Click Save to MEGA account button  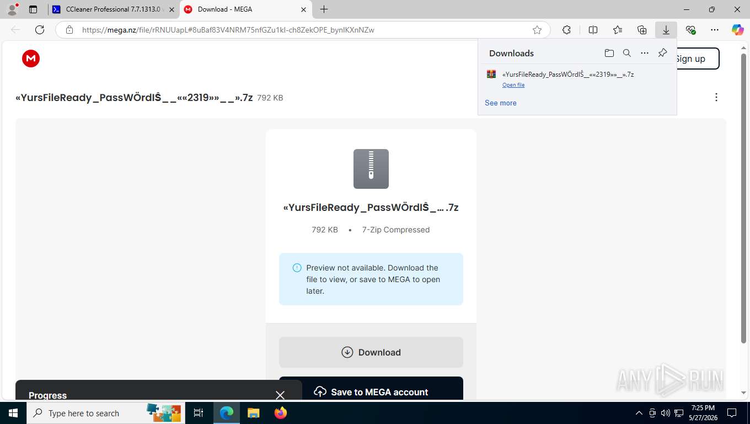[371, 389]
